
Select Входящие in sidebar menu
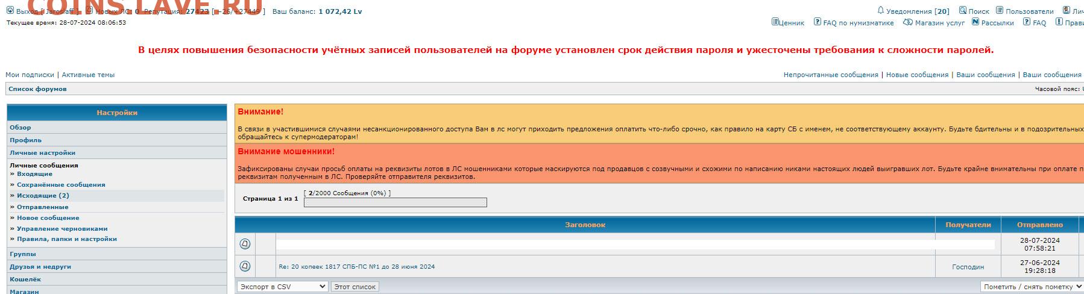pyautogui.click(x=34, y=174)
